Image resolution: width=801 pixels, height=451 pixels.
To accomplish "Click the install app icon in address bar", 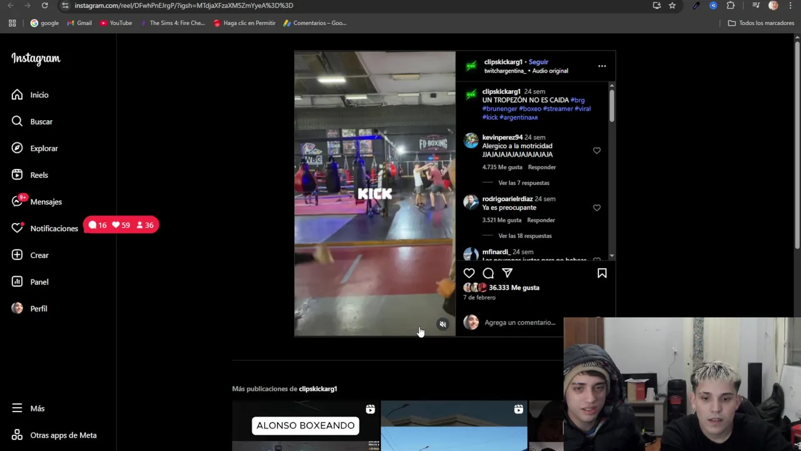I will click(656, 6).
